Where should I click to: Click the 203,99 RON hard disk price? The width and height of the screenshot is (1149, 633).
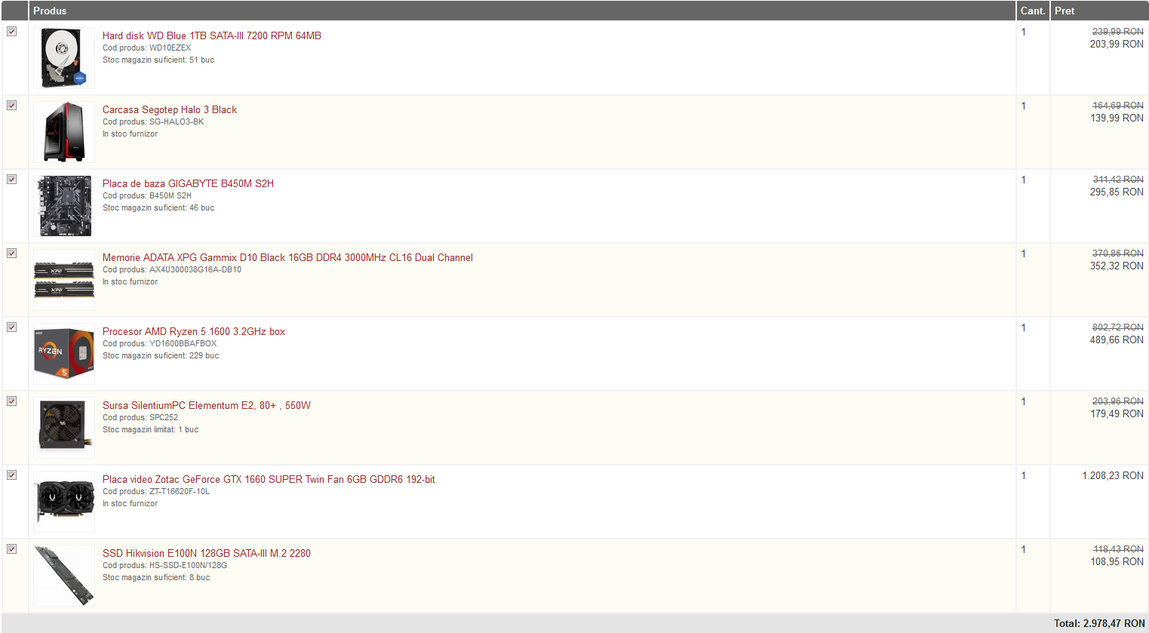tap(1117, 45)
